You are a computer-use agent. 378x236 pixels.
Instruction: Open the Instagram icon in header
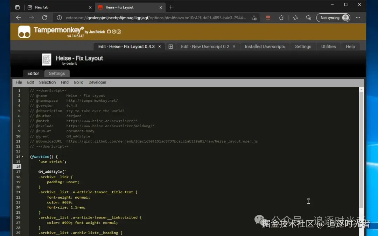point(119,31)
